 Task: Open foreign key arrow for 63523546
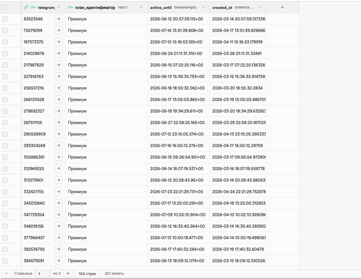(59, 19)
